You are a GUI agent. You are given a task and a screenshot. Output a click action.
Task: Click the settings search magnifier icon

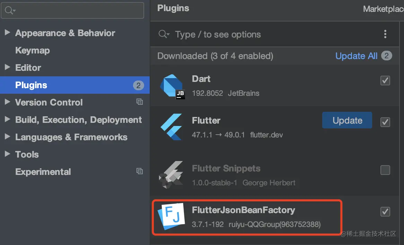tap(10, 10)
